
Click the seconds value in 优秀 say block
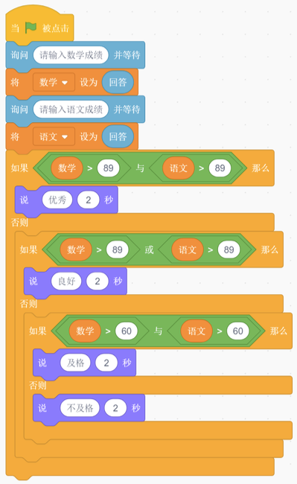[x=88, y=200]
